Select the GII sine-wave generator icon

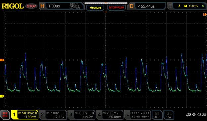169,115
